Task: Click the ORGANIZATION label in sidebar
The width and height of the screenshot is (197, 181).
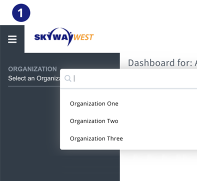Action: (32, 69)
